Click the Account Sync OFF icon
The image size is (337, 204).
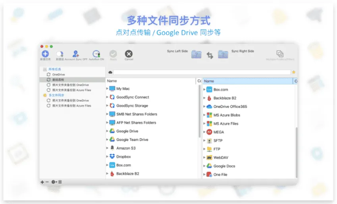(x=75, y=54)
